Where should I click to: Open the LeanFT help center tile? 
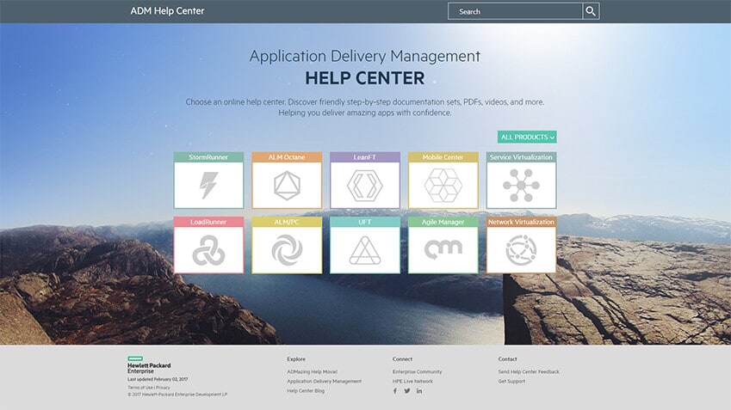[365, 185]
